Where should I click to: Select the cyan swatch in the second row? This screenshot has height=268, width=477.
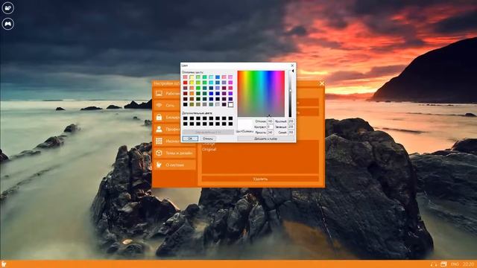[211, 83]
